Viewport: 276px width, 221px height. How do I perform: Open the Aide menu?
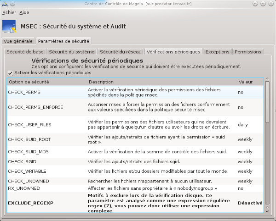(x=24, y=12)
